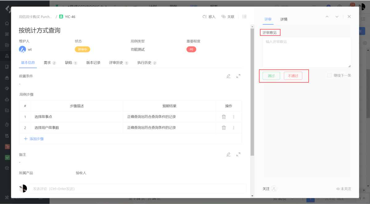Open the cube icon in background sidebar
This screenshot has width=370, height=204.
coord(7,168)
